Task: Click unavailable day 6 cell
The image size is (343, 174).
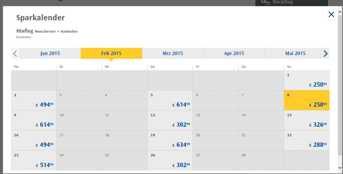Action: coord(216,100)
